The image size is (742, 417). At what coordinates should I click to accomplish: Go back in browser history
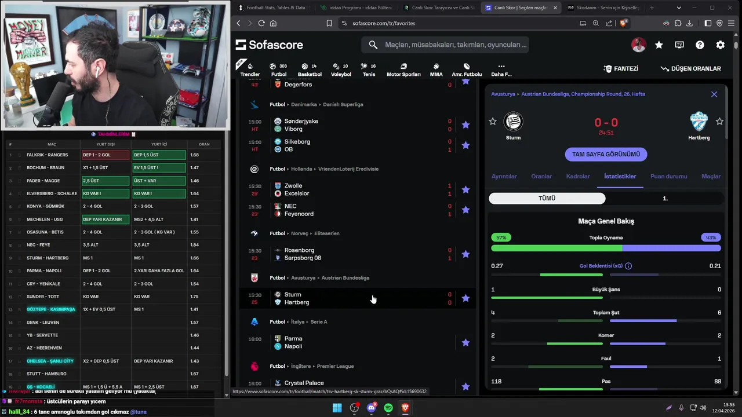pyautogui.click(x=238, y=23)
